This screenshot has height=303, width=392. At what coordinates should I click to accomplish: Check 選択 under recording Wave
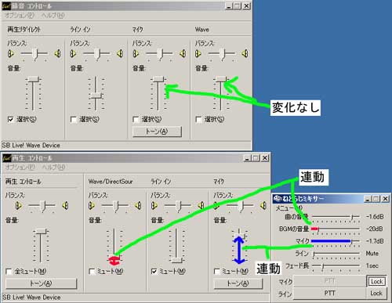pyautogui.click(x=198, y=120)
